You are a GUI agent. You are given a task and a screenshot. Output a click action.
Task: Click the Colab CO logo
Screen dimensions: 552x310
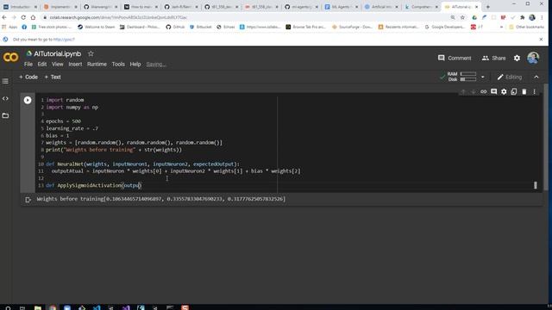pos(10,58)
